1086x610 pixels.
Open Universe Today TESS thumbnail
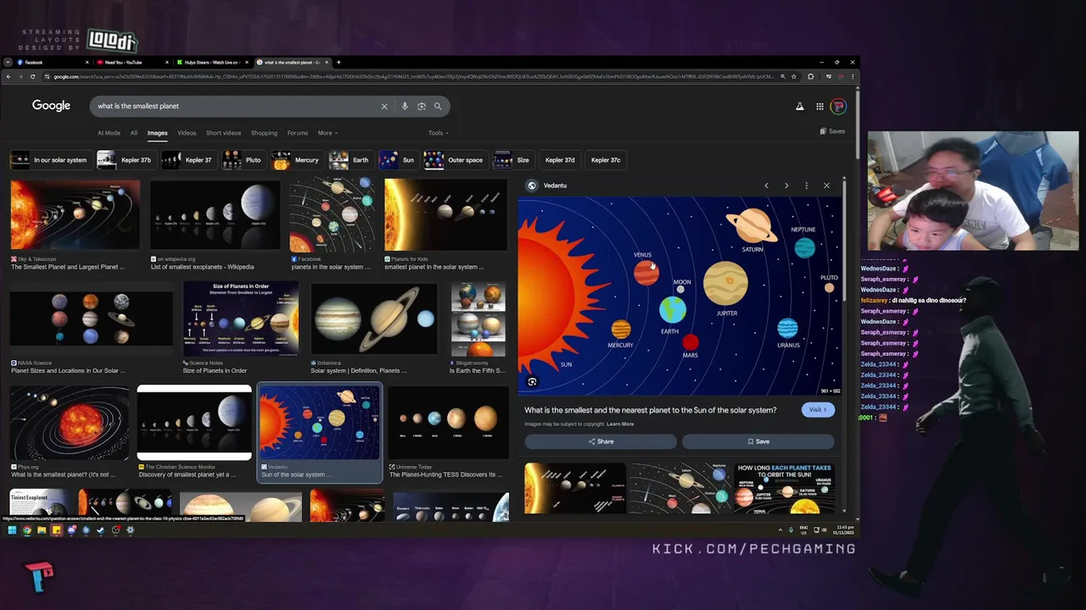coord(449,423)
